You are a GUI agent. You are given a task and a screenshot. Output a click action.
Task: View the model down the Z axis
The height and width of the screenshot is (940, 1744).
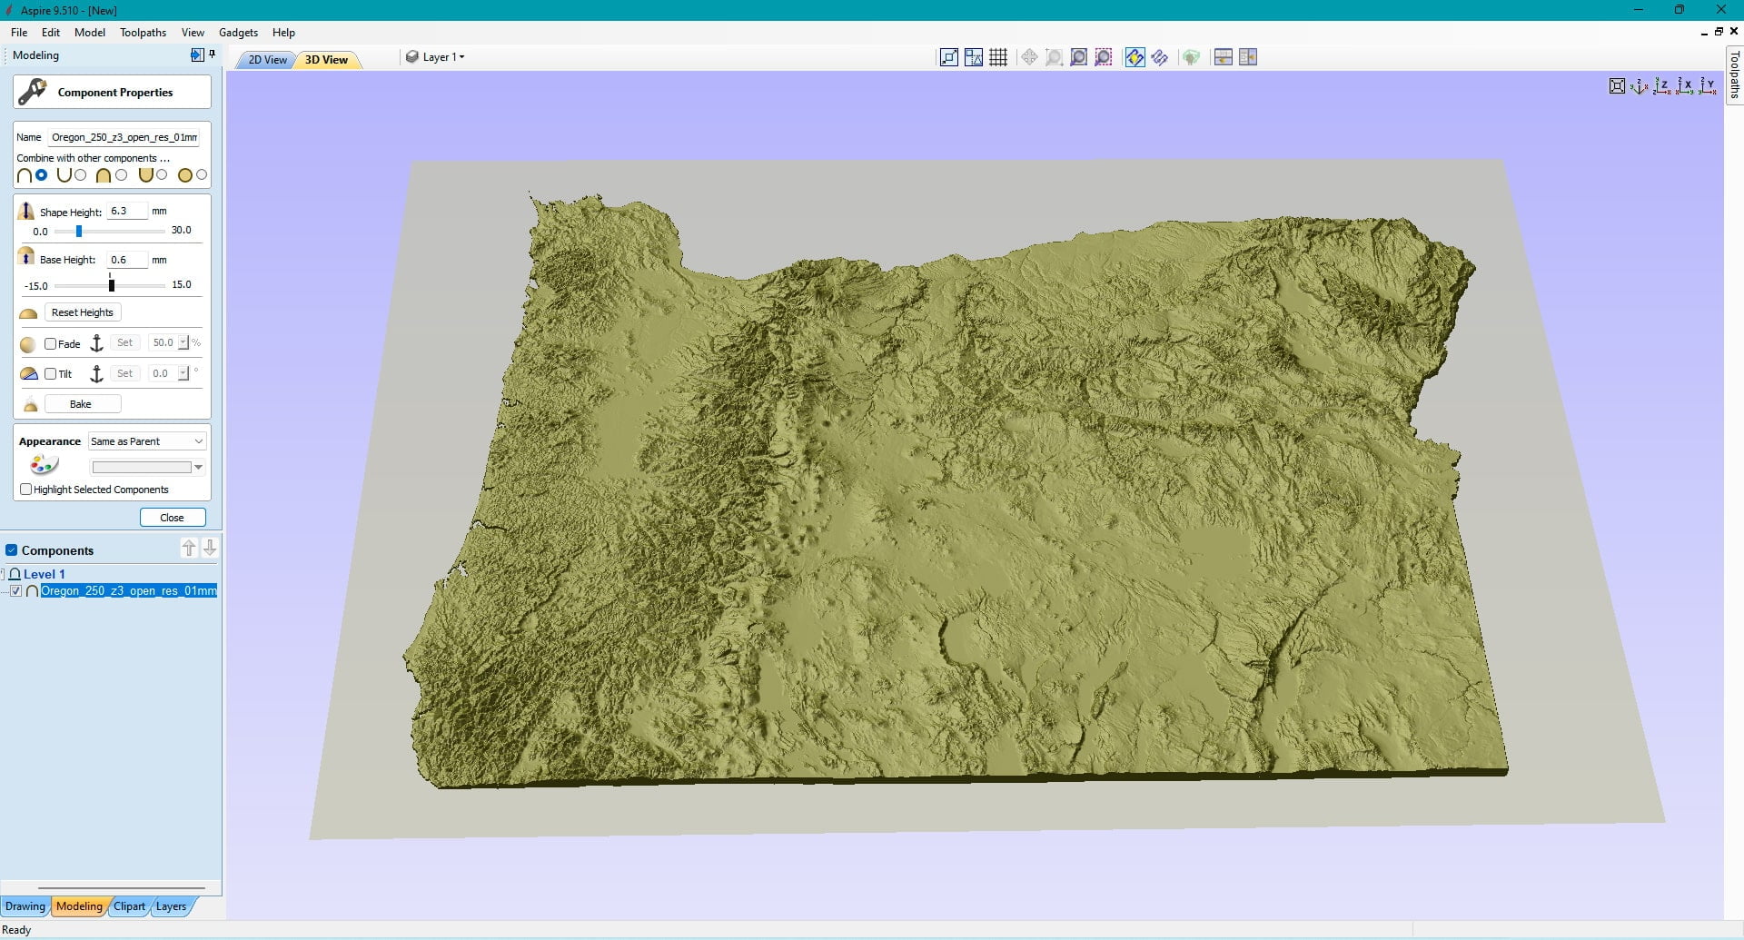[1662, 86]
